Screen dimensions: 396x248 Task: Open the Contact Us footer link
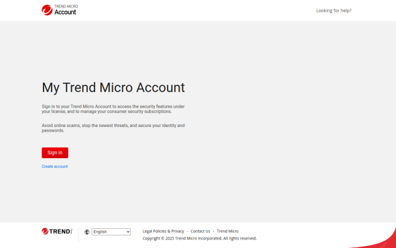(200, 231)
